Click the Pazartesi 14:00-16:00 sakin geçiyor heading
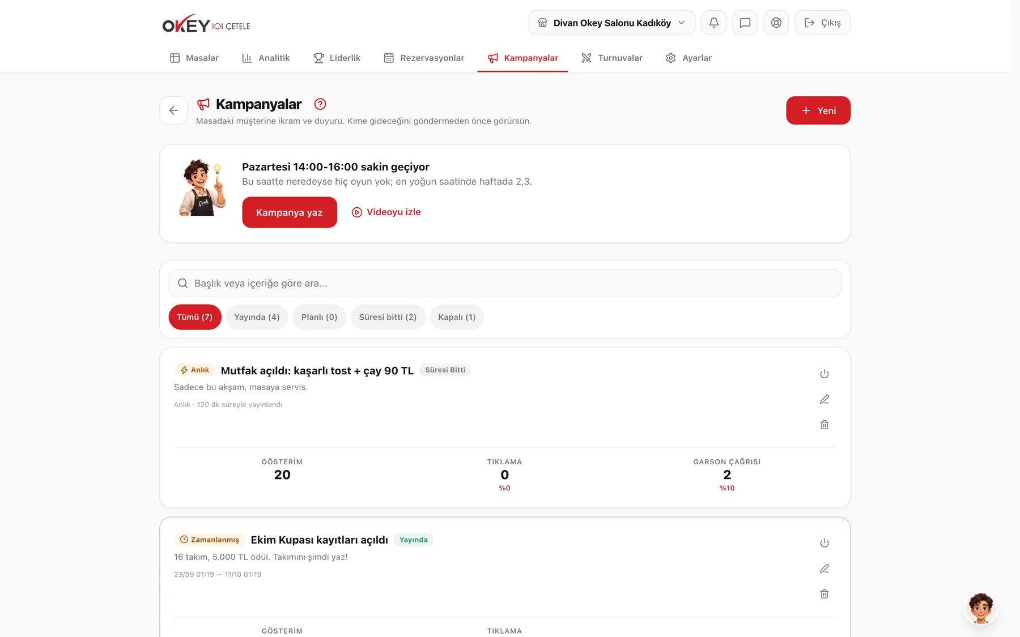This screenshot has height=637, width=1020. 335,167
